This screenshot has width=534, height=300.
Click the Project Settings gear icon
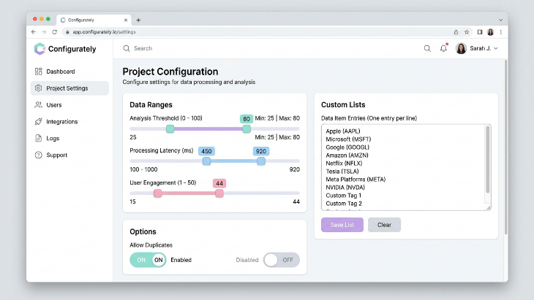pyautogui.click(x=39, y=88)
